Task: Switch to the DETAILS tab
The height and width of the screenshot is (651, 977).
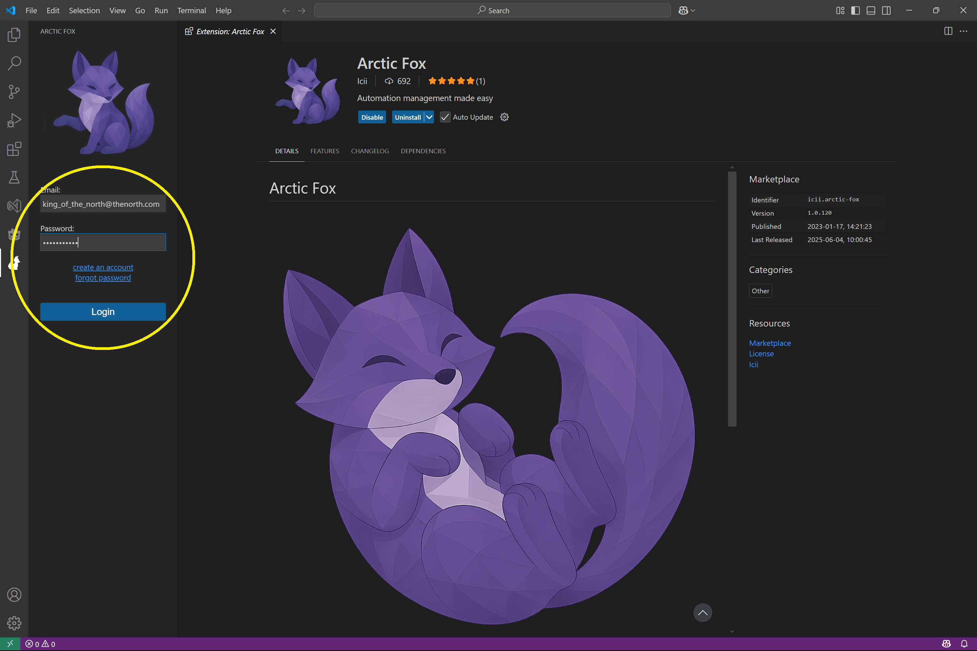Action: [287, 151]
